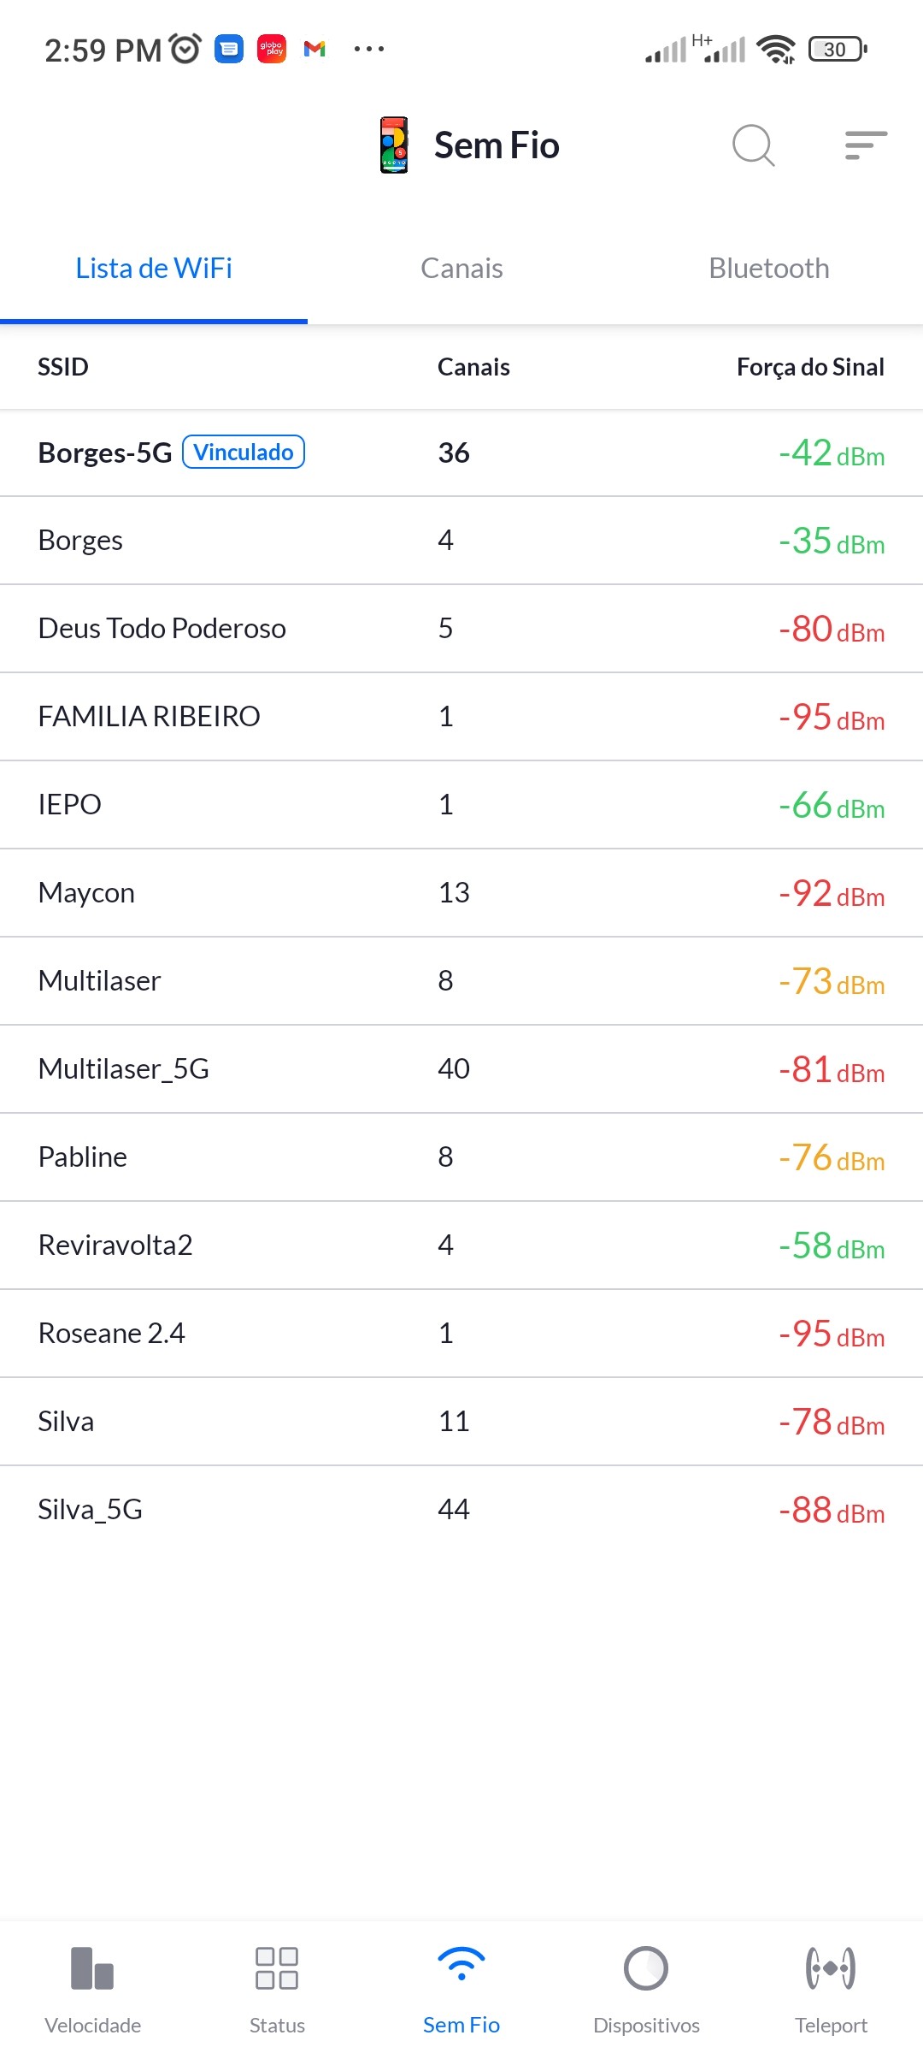Open the Dispositivos circle icon
This screenshot has height=2053, width=923.
point(646,1969)
